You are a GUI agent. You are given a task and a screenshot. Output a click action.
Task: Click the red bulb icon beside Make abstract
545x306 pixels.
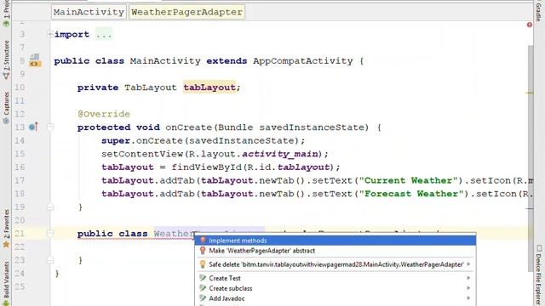click(203, 251)
